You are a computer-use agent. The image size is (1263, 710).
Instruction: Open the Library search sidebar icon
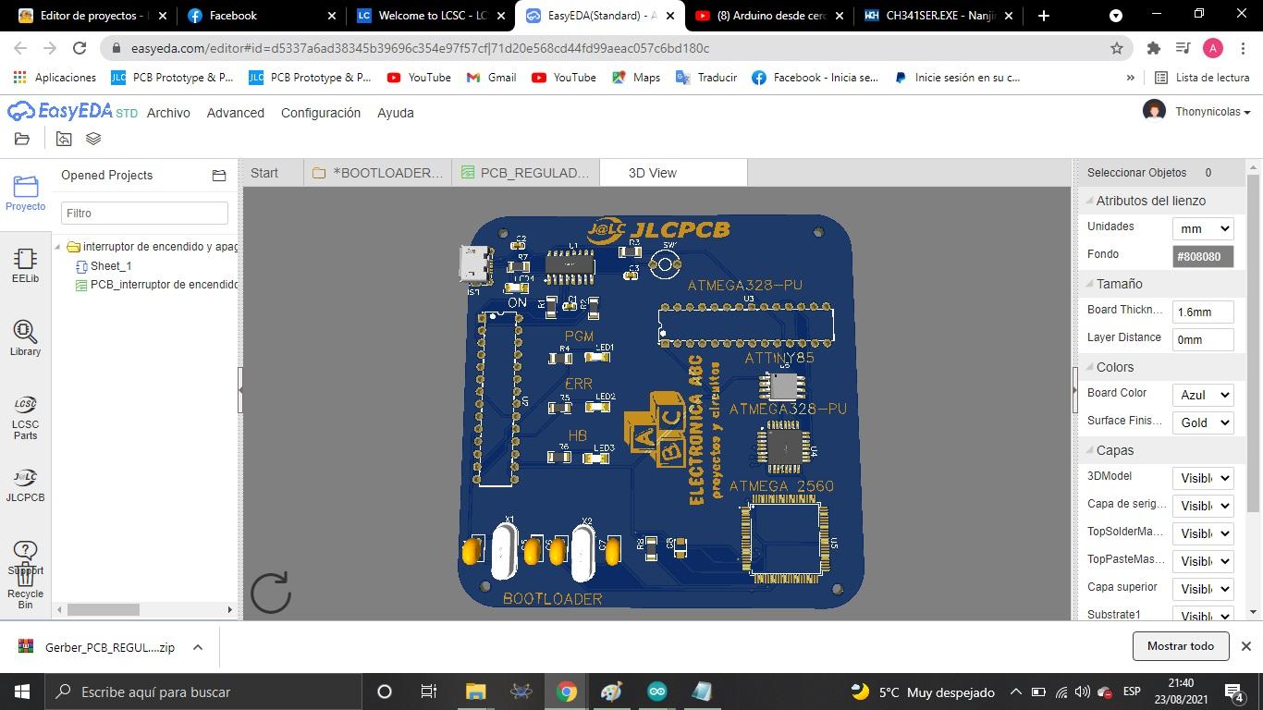pos(26,338)
